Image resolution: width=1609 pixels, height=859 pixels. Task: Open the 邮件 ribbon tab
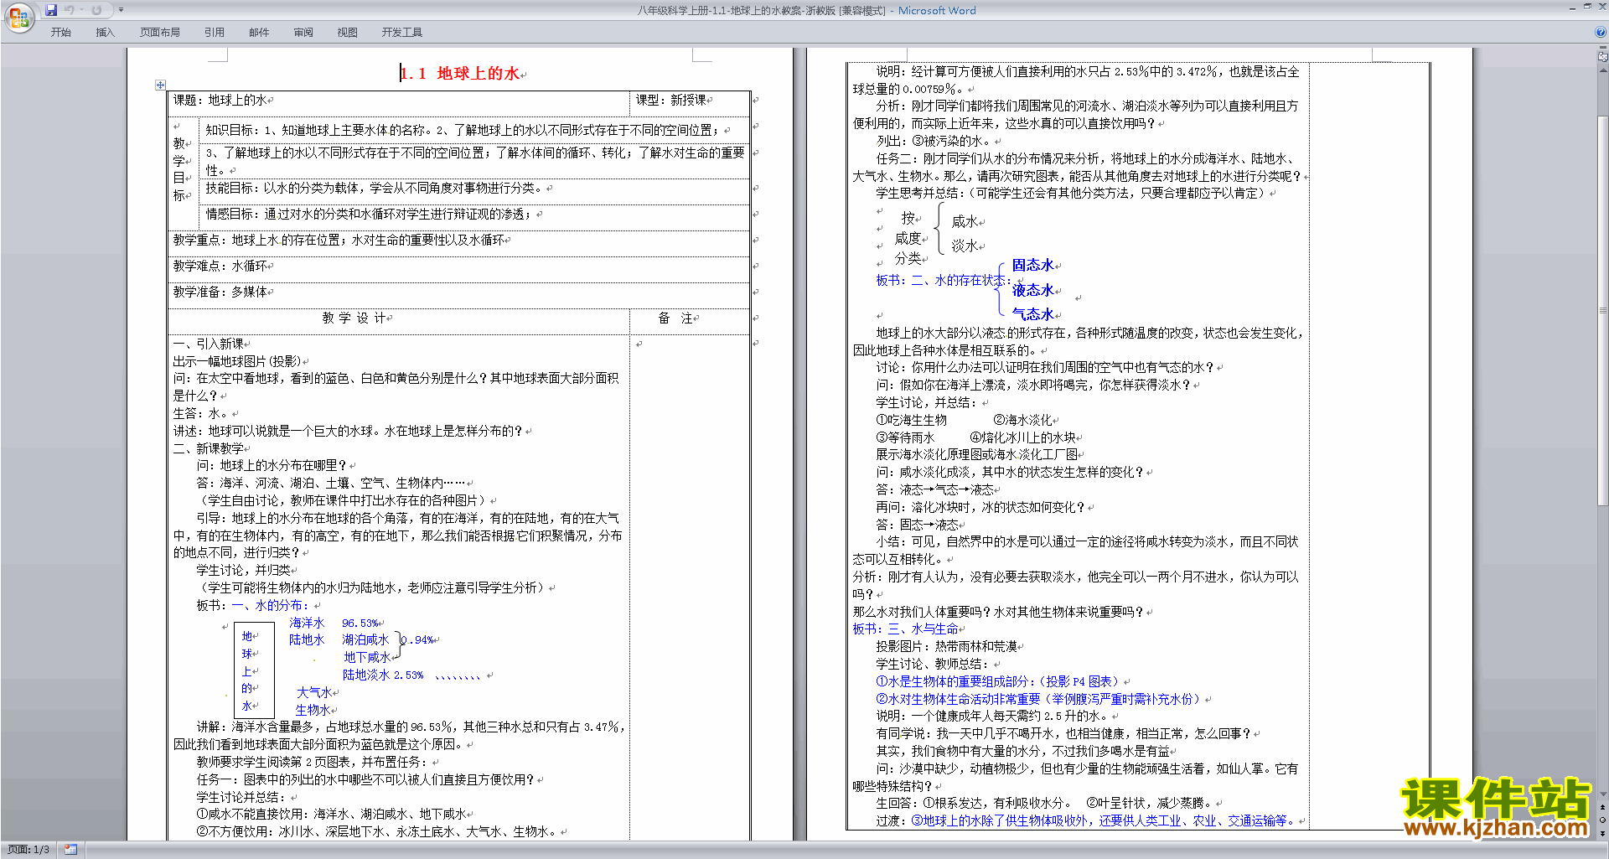tap(259, 33)
